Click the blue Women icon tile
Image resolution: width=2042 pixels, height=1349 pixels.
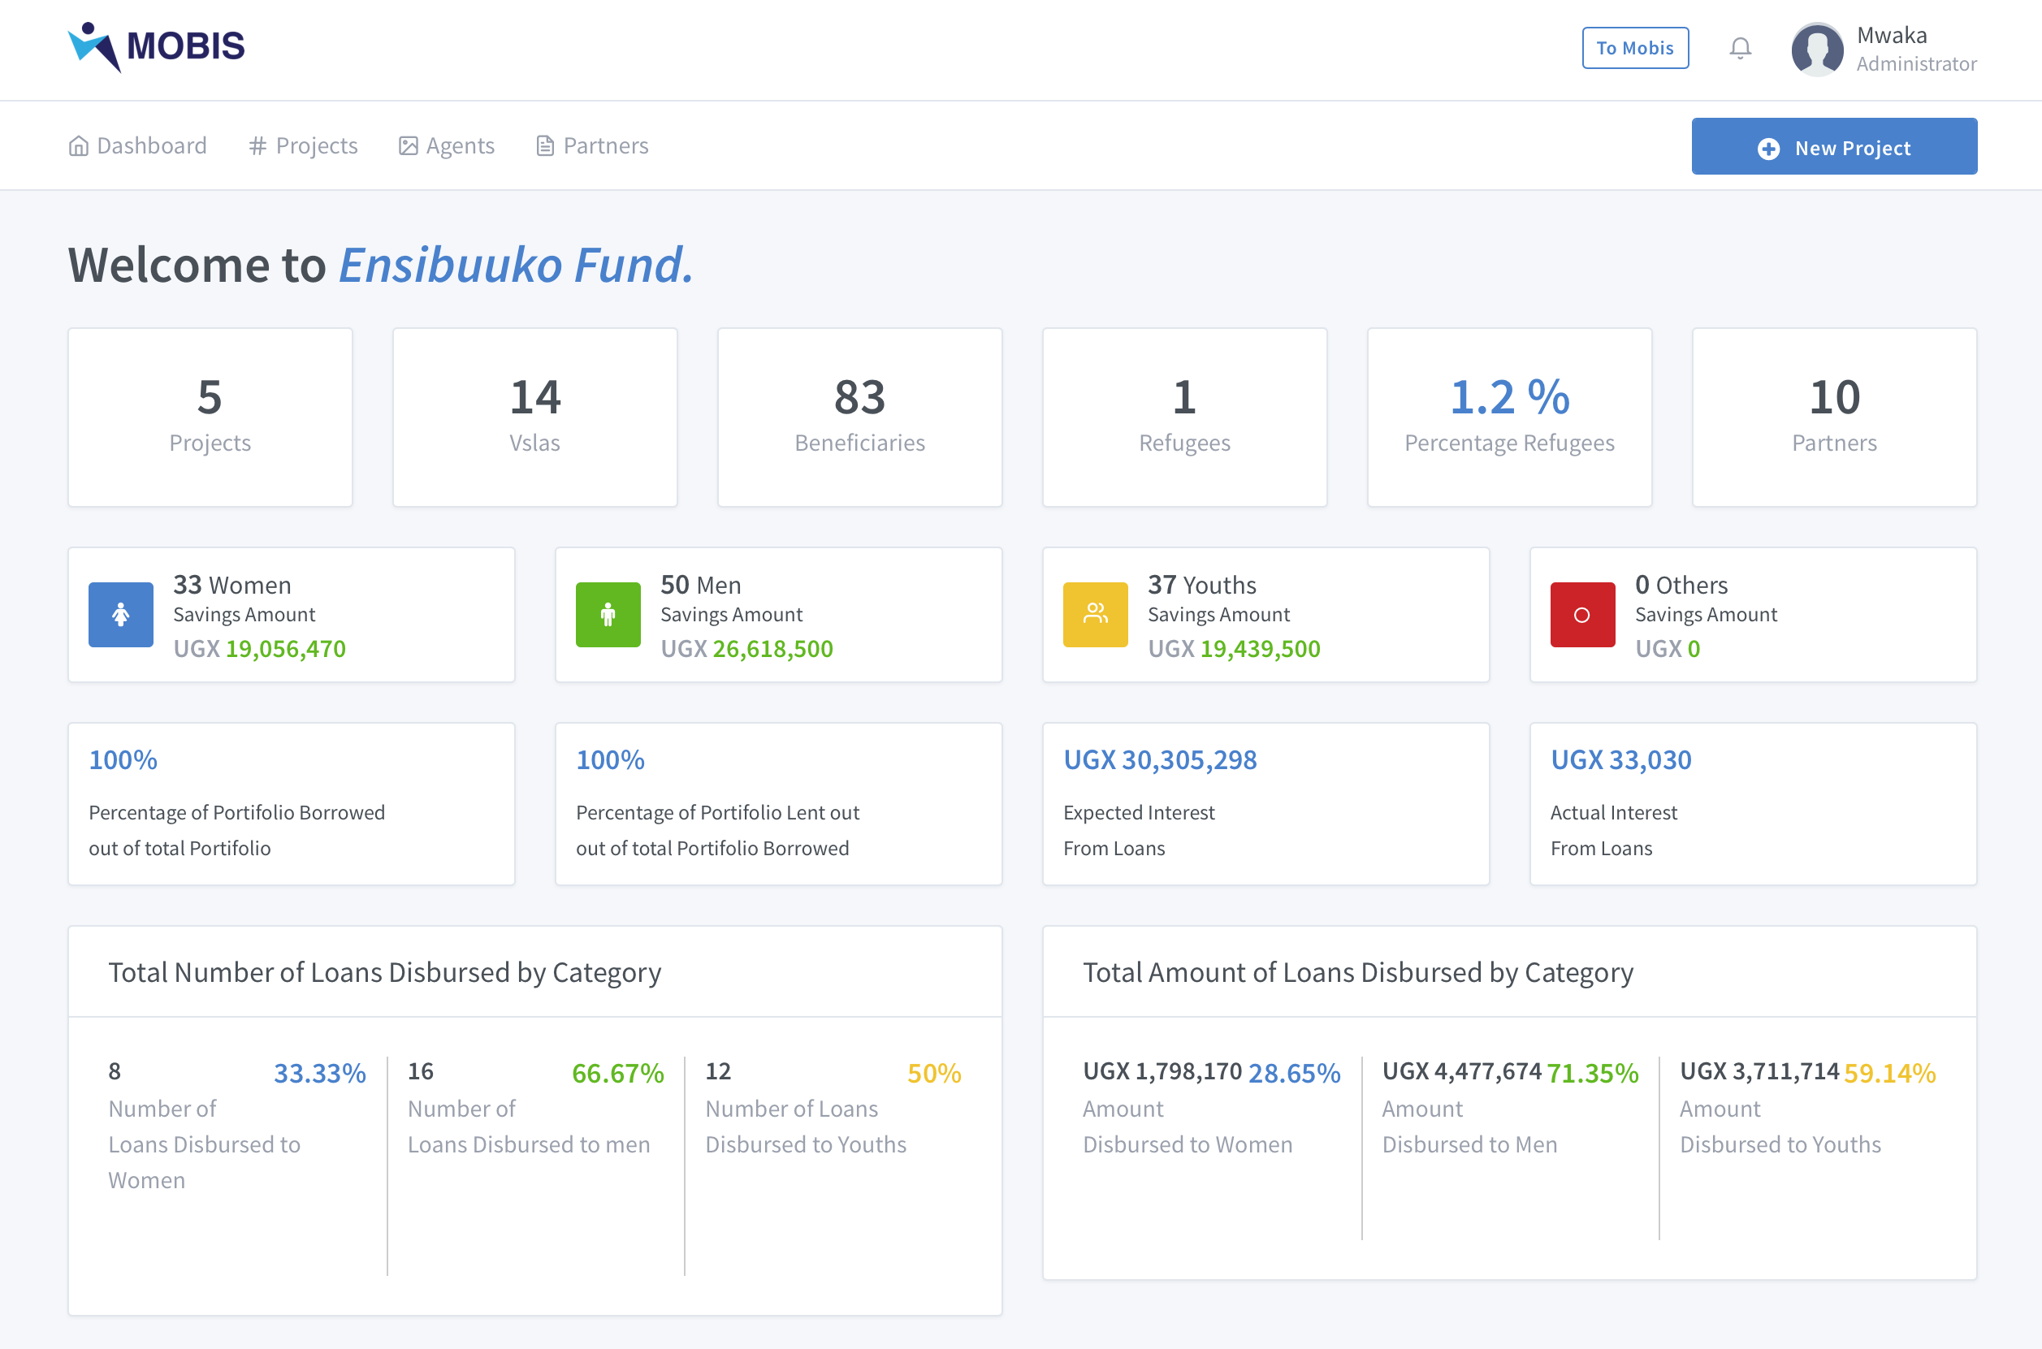click(x=120, y=614)
